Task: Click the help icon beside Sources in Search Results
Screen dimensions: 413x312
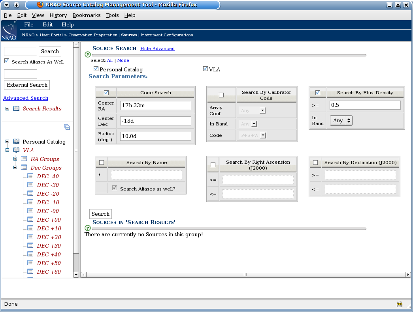Action: click(x=87, y=228)
